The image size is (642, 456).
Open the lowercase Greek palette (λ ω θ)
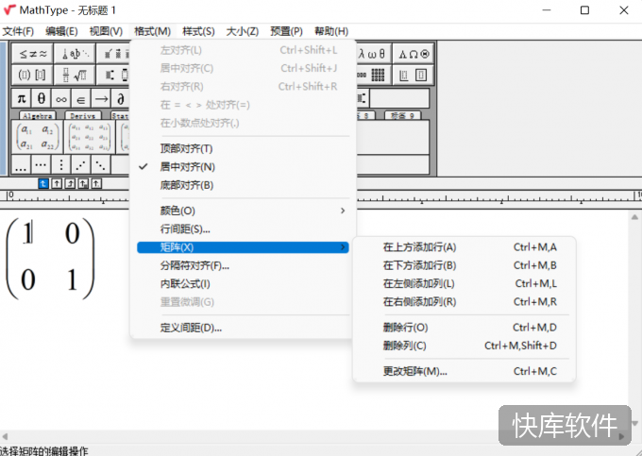(x=374, y=54)
